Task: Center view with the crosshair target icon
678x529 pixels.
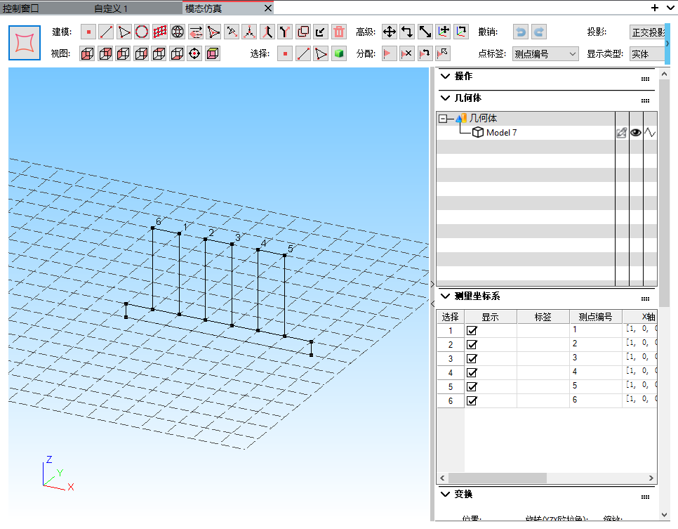Action: click(195, 53)
